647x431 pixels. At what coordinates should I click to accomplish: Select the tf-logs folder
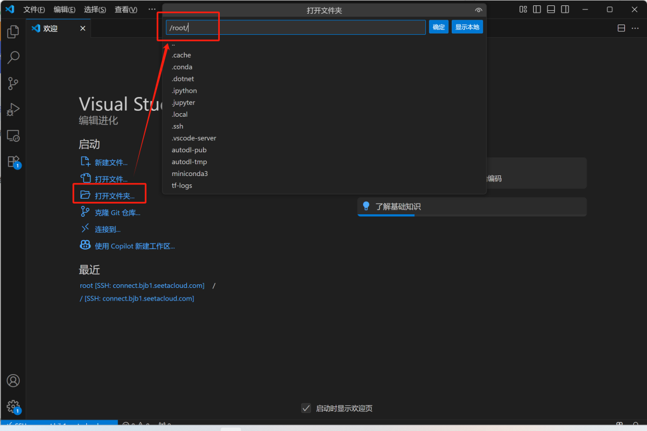[324, 186]
